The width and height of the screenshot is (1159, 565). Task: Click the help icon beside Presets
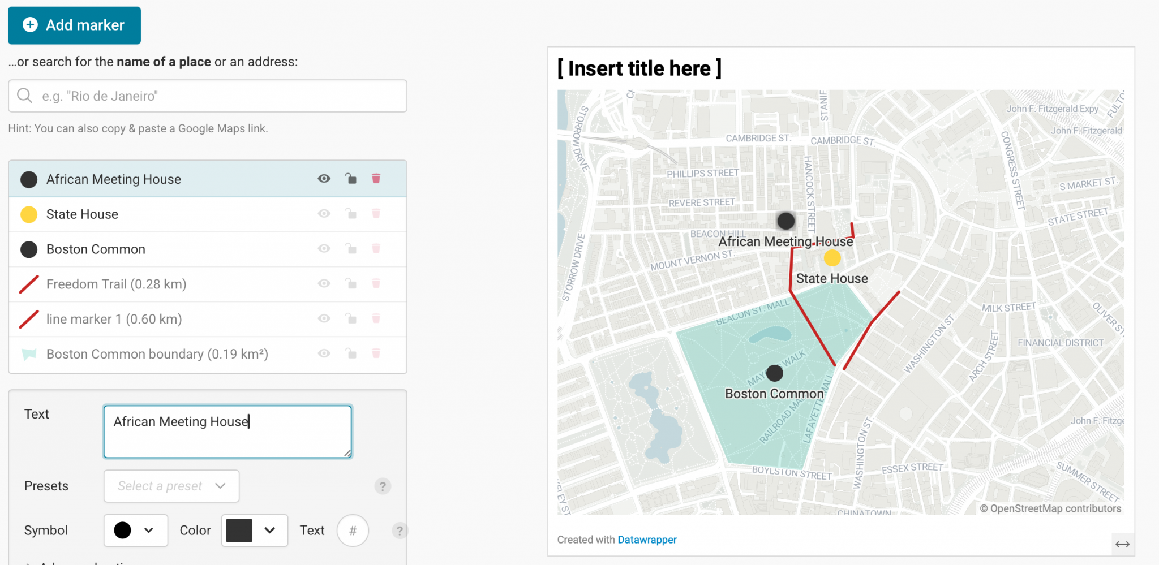pyautogui.click(x=383, y=486)
